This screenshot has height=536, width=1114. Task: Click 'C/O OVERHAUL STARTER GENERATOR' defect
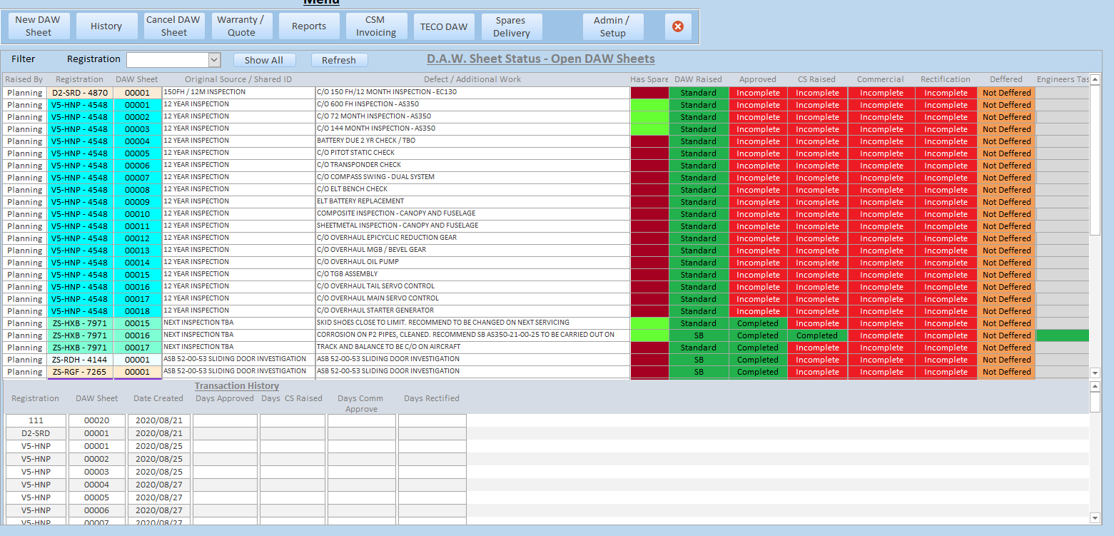pyautogui.click(x=473, y=311)
